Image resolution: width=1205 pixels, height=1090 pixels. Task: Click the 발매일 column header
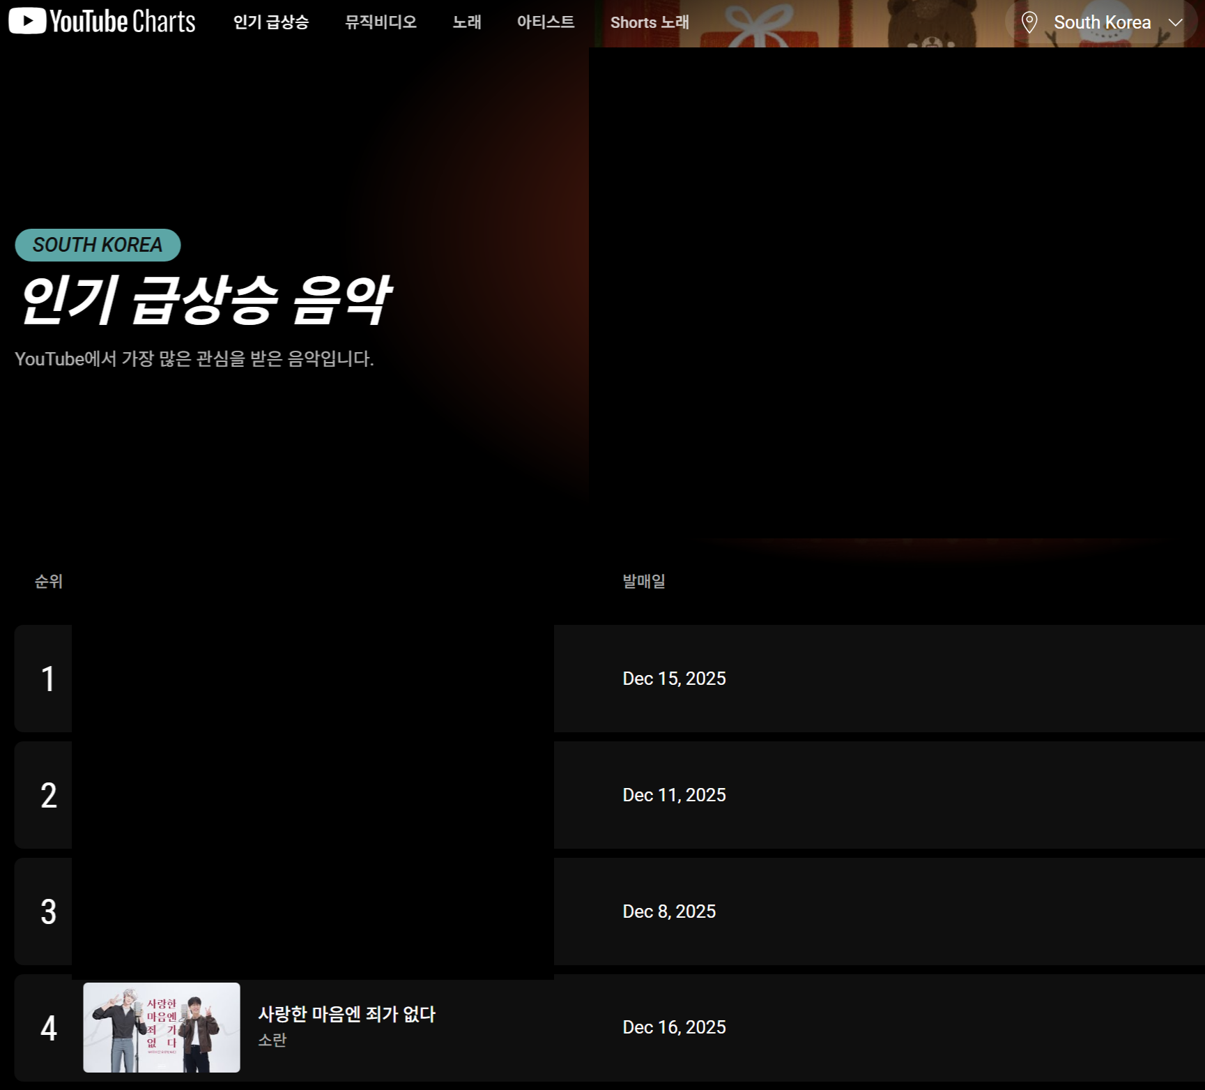click(x=643, y=581)
